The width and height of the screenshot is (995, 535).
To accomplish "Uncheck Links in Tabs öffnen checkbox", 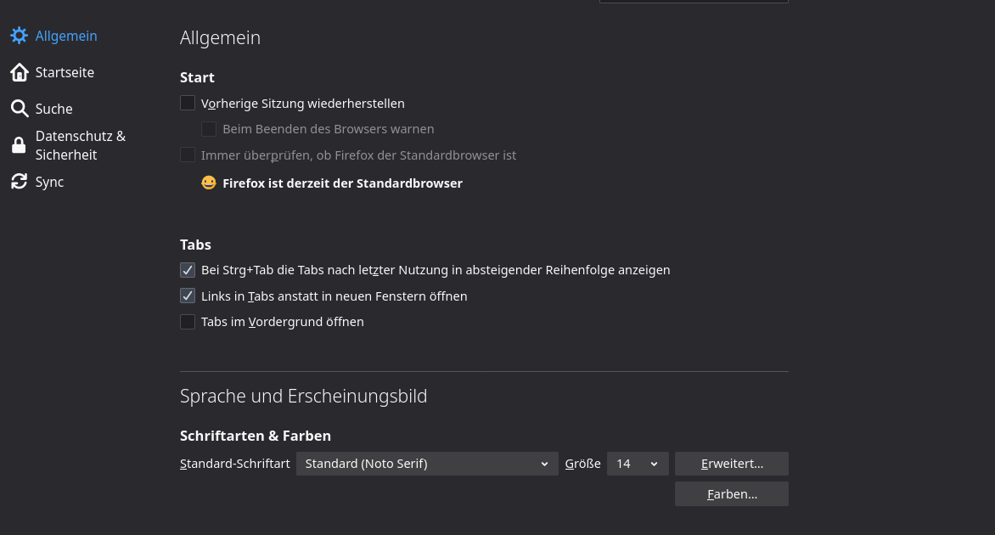I will pos(188,296).
